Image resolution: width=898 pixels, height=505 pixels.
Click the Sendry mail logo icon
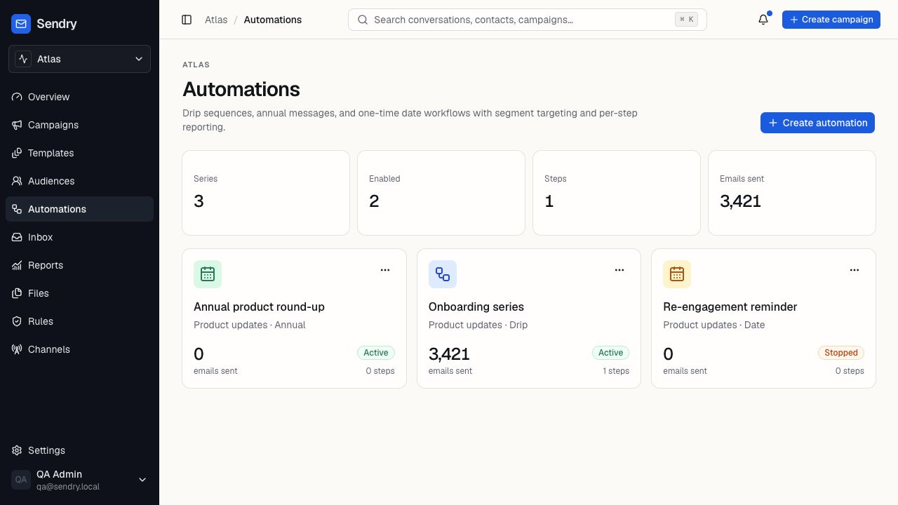(x=21, y=24)
